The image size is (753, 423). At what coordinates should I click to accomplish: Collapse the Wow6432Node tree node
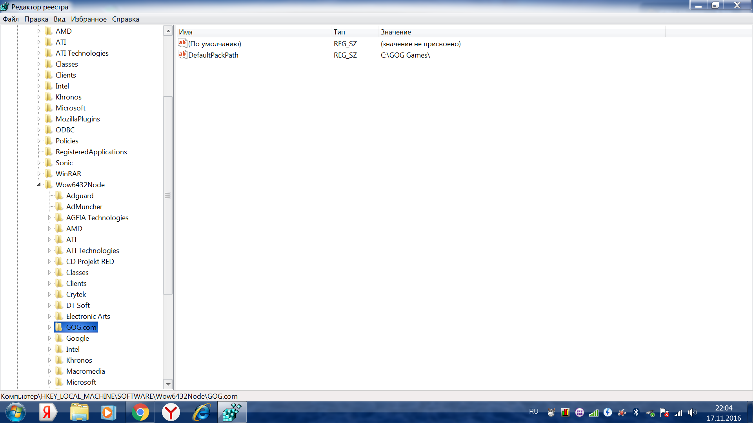point(39,184)
